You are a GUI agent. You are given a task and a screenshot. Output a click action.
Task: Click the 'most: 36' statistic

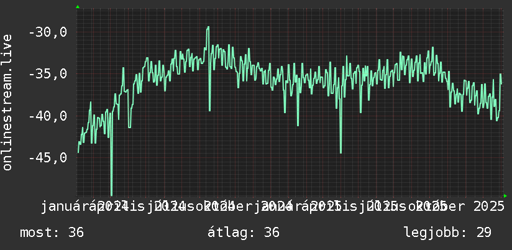point(52,233)
